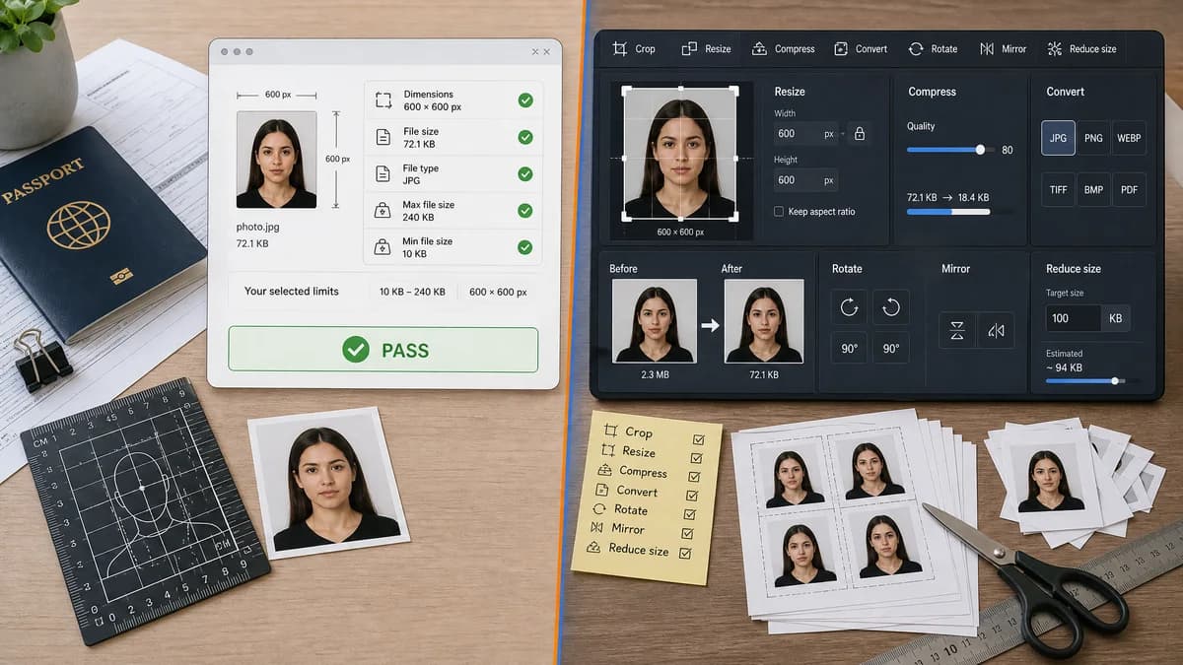Open the Crop tab in the editor
The image size is (1183, 665).
point(633,48)
